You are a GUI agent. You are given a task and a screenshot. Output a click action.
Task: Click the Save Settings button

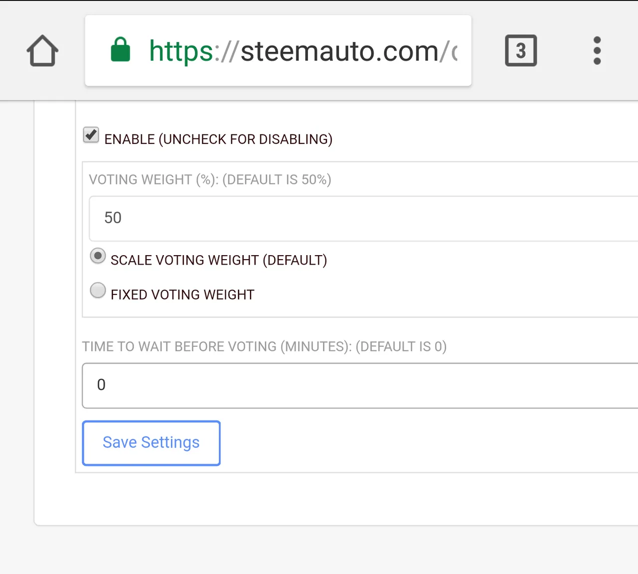151,443
